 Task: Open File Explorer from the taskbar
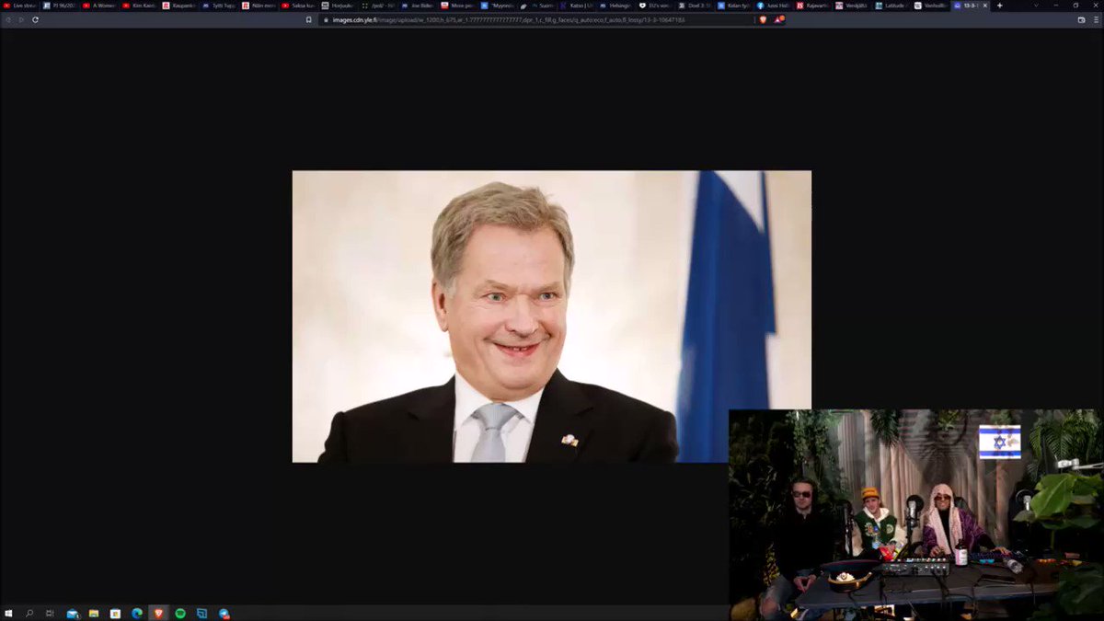click(93, 613)
